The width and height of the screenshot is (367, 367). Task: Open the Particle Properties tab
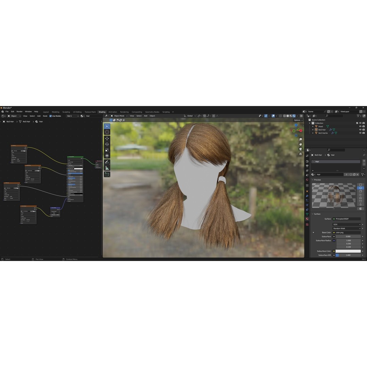[308, 201]
